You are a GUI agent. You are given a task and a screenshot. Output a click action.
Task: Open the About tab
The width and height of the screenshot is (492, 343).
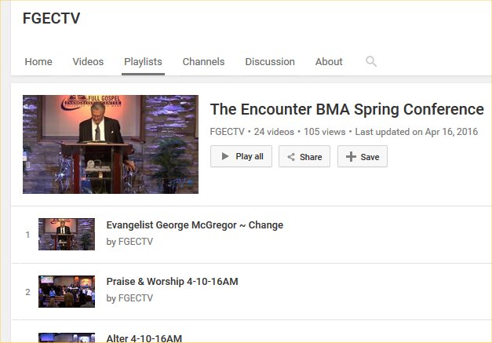(x=329, y=61)
